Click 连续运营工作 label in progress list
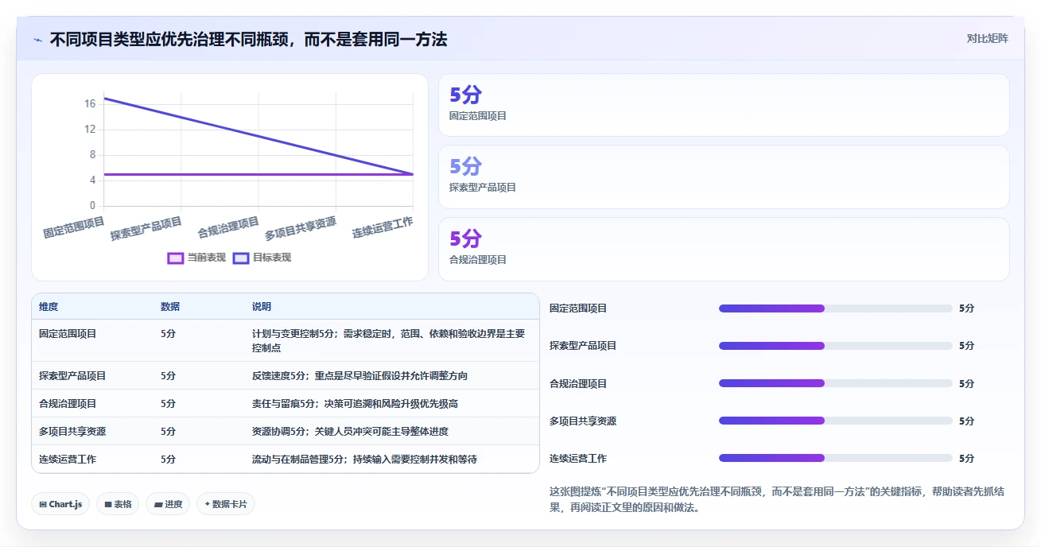 tap(578, 458)
